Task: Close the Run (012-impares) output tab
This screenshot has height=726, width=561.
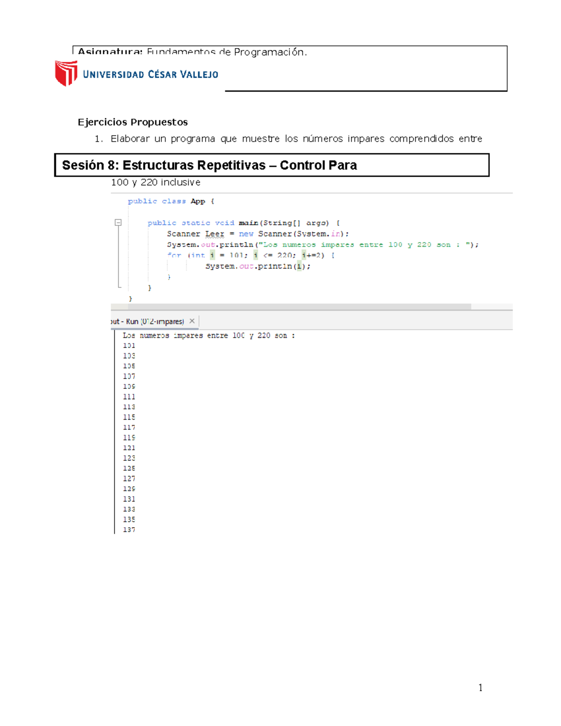Action: click(x=192, y=321)
